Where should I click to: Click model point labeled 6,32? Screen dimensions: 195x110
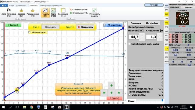23,85
